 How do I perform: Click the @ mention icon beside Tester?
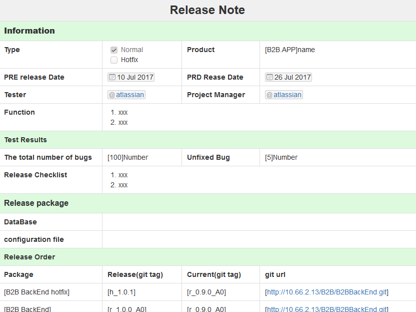(x=112, y=95)
